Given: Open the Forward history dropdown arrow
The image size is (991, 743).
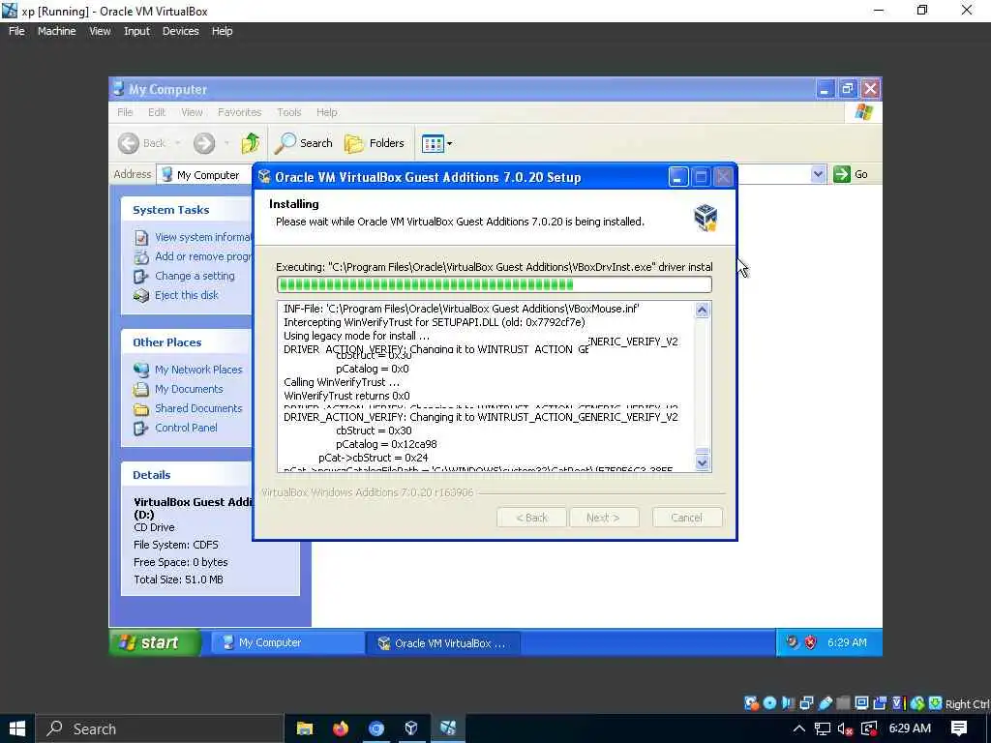Looking at the screenshot, I should [x=225, y=143].
